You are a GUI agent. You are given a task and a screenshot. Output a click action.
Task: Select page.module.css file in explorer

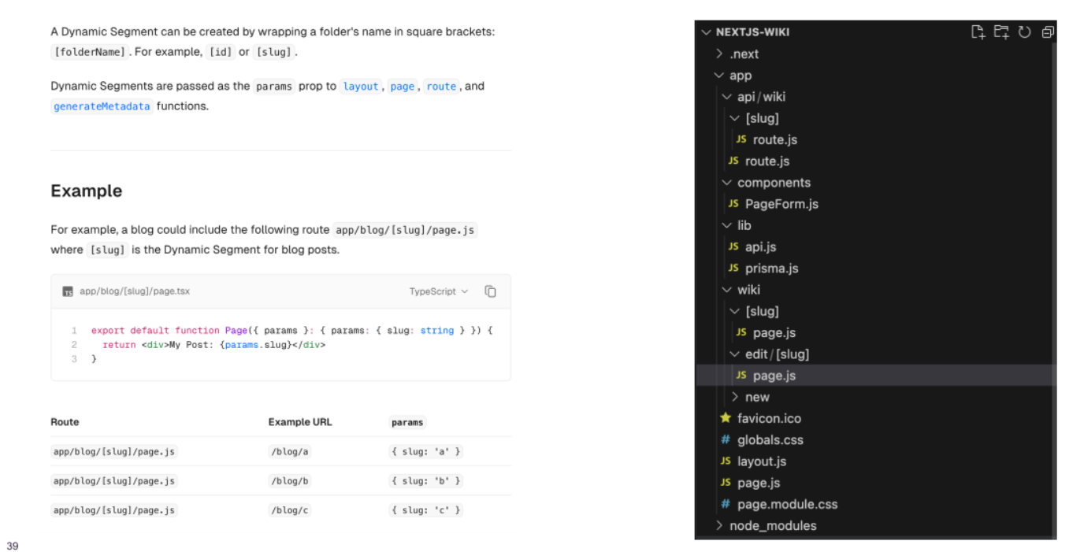(787, 504)
